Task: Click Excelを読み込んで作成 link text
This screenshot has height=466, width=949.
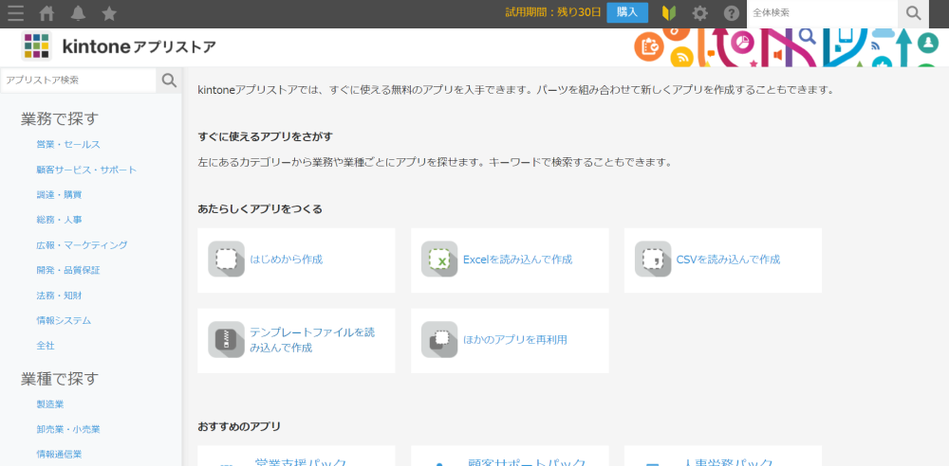Action: pos(517,260)
